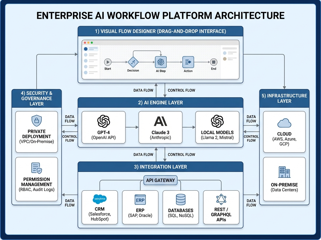This screenshot has height=240, width=321.
Task: Select the Claude 3 Anthropic card
Action: click(160, 127)
